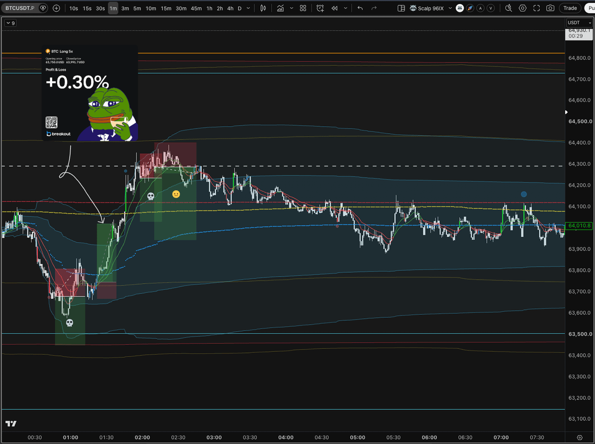This screenshot has height=444, width=595.
Task: Click the Publish button
Action: 590,8
